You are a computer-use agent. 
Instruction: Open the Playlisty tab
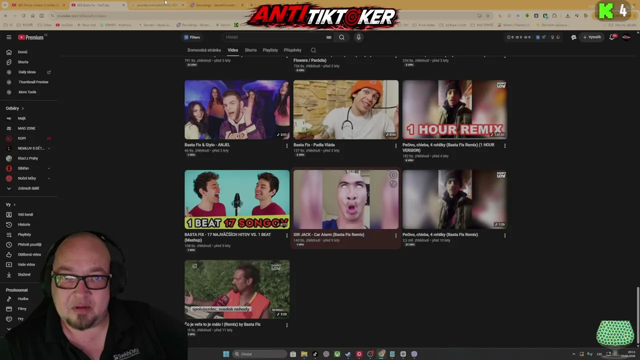(x=270, y=50)
